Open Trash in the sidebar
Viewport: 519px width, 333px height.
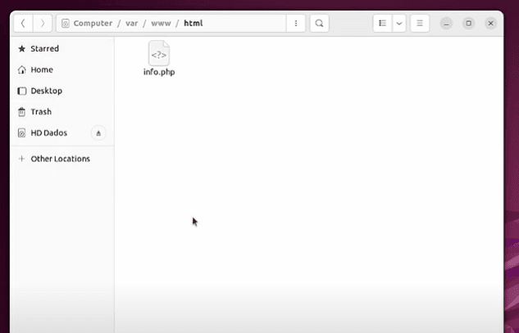[x=62, y=112]
